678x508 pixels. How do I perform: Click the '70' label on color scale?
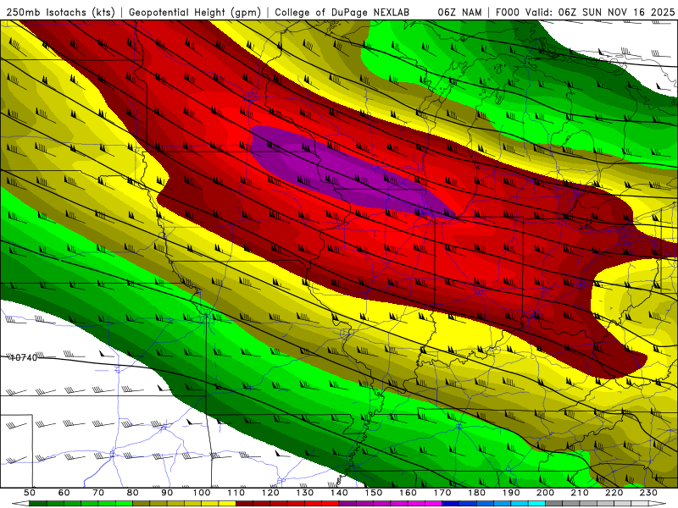[x=98, y=493]
